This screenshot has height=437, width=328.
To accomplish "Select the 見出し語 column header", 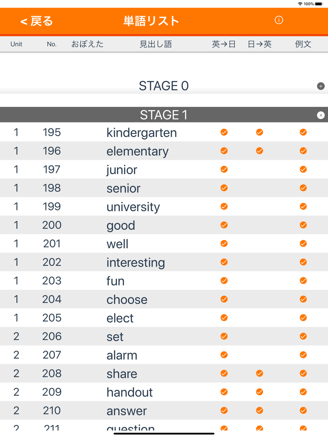I will pyautogui.click(x=156, y=44).
